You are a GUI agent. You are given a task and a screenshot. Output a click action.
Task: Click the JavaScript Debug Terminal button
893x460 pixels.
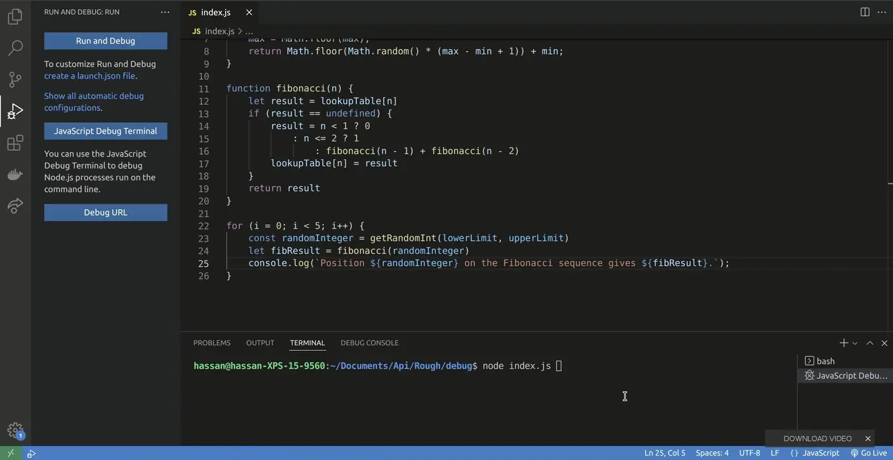click(x=105, y=131)
